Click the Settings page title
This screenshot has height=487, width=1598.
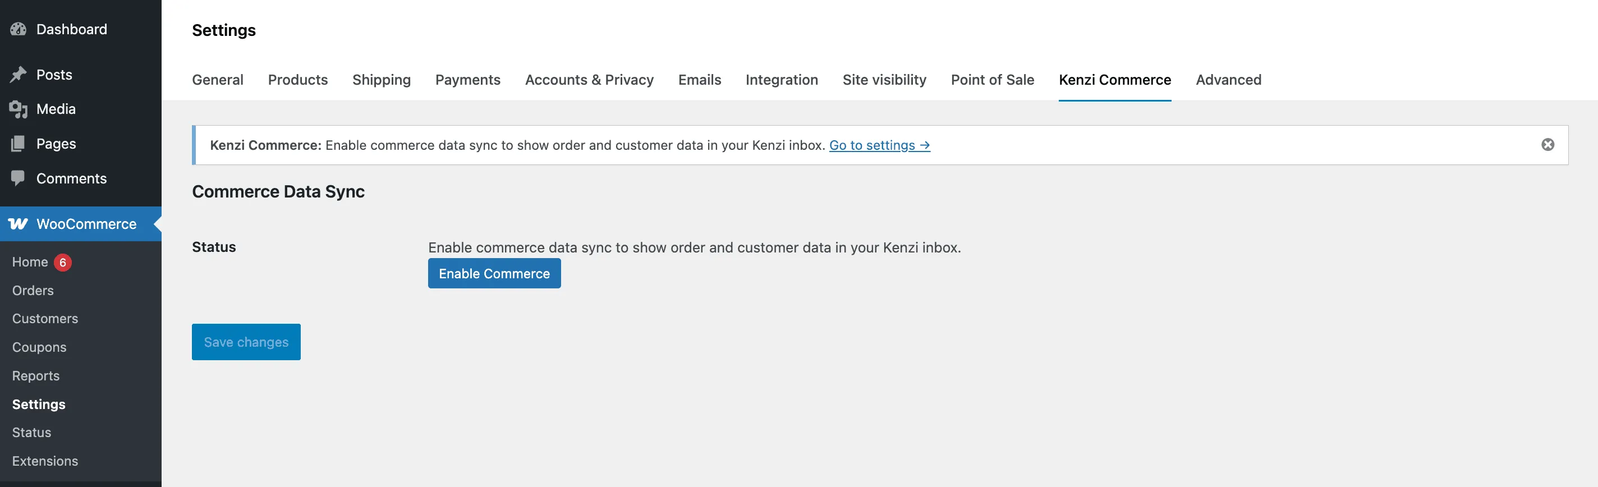coord(224,30)
